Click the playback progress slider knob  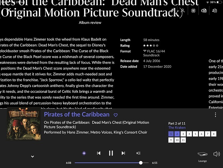tap(141, 163)
